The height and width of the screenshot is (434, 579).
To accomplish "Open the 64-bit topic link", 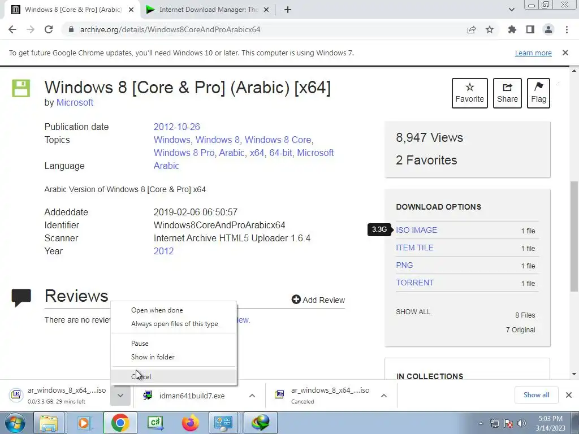I will click(x=280, y=153).
